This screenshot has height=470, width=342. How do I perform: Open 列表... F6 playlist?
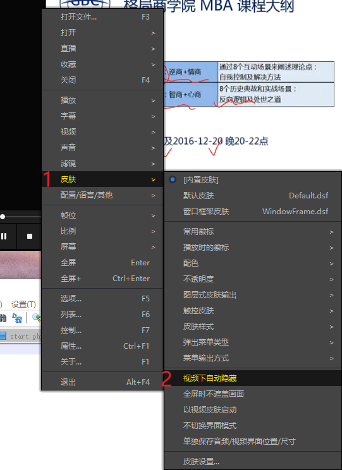[x=102, y=315]
